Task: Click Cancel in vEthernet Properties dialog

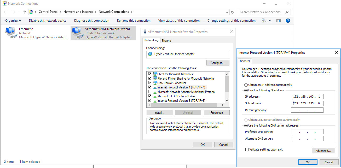Action: [224, 145]
